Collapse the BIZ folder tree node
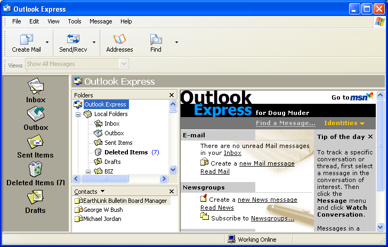388x247 pixels. click(x=88, y=171)
